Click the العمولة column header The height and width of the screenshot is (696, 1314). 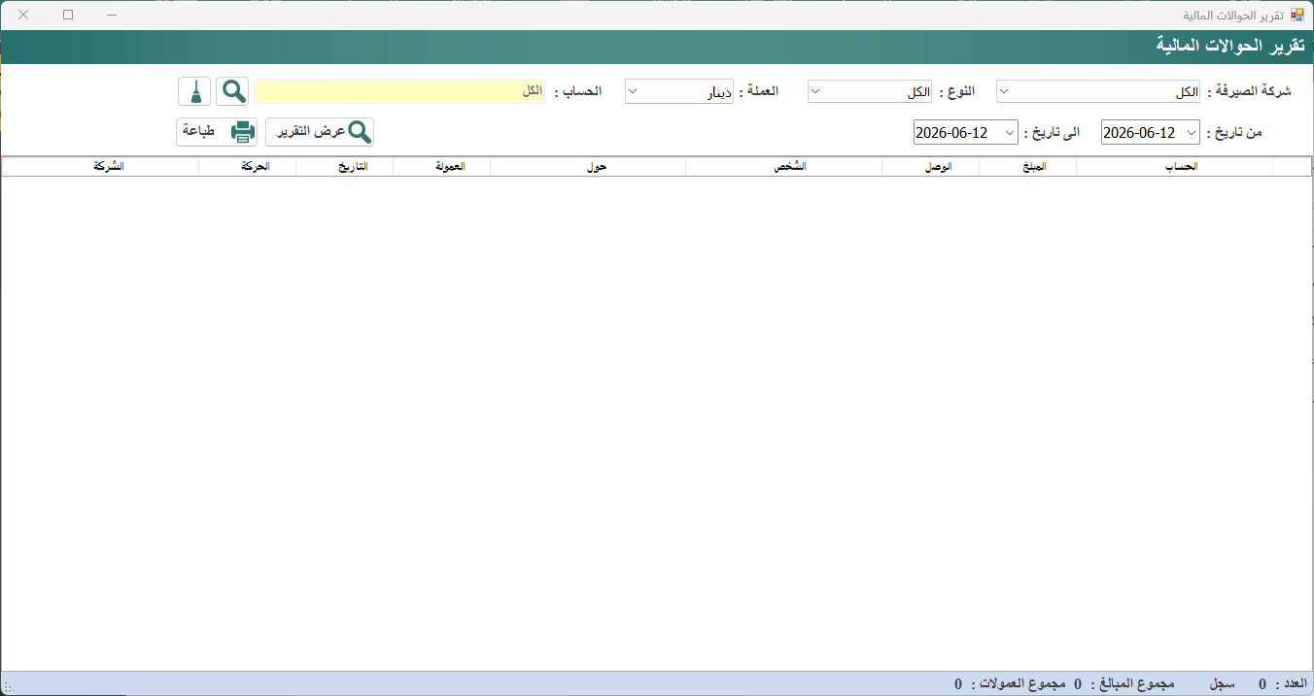tap(441, 167)
